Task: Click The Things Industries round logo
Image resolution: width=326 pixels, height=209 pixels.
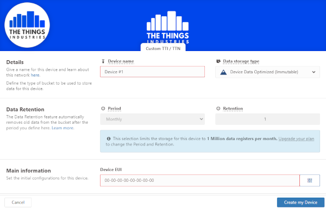Action: pos(27,25)
